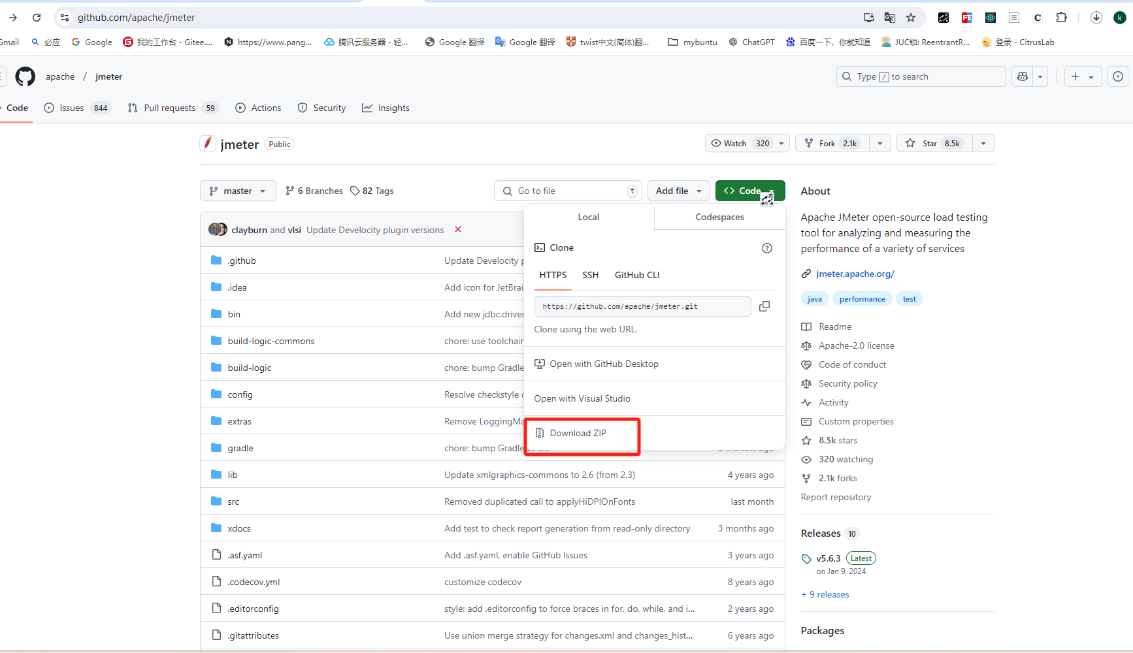Select the Local tab in clone panel
1133x653 pixels.
[x=589, y=217]
